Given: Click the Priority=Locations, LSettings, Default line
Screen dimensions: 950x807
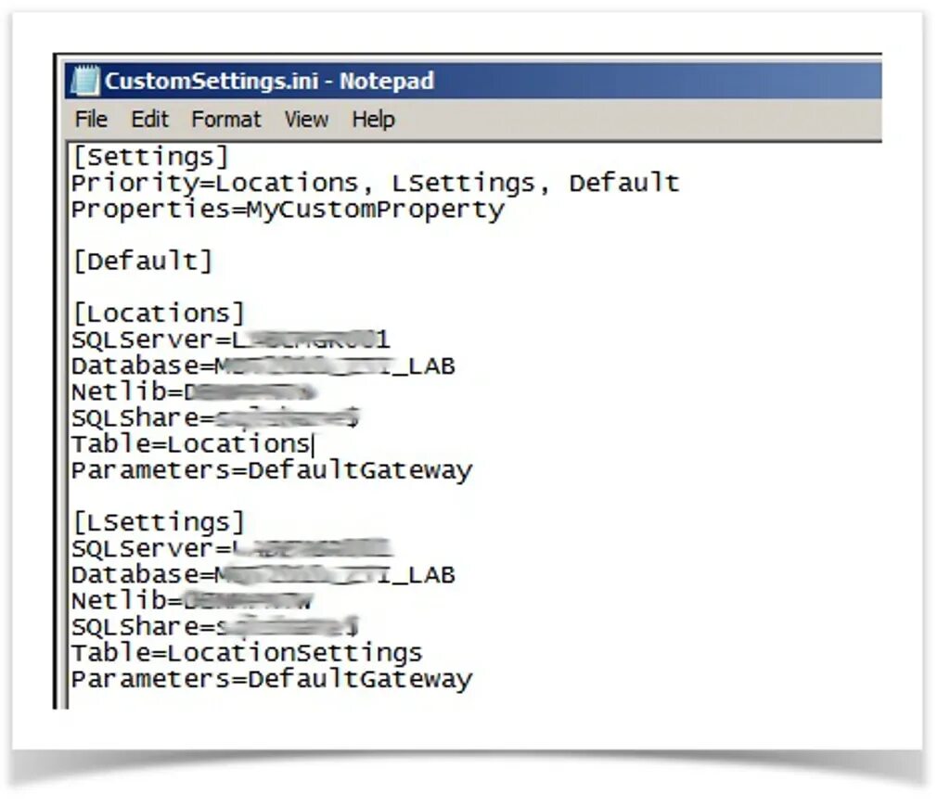Looking at the screenshot, I should click(x=375, y=183).
